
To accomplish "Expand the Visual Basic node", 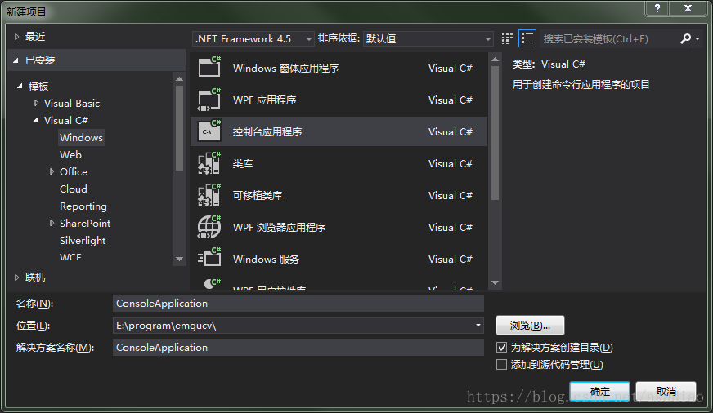I will (36, 103).
